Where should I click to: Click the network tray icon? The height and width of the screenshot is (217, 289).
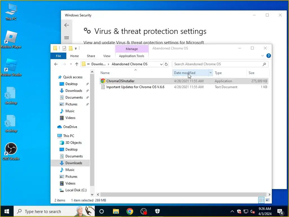click(246, 211)
